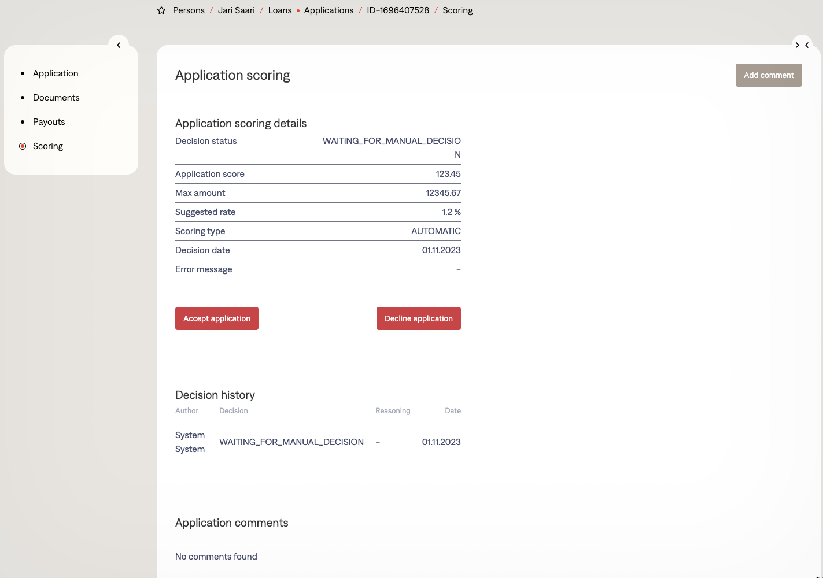Viewport: 823px width, 578px height.
Task: Click the Reasoning column header
Action: (x=393, y=411)
